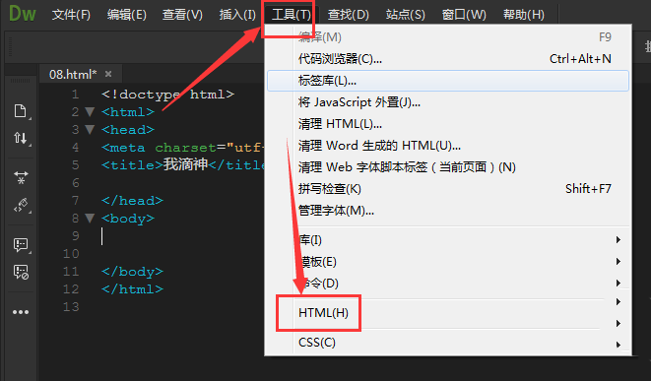This screenshot has height=381, width=651.
Task: Click the <meta charset code line
Action: coord(182,148)
